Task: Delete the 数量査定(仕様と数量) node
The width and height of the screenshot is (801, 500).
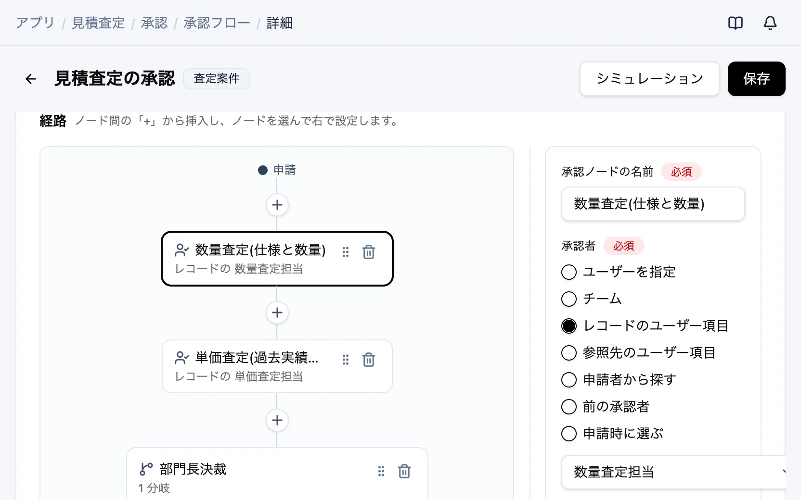Action: point(369,252)
